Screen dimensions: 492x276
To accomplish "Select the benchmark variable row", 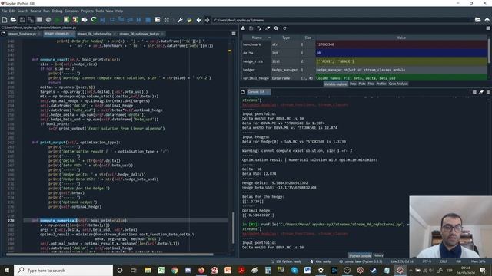I will point(364,44).
